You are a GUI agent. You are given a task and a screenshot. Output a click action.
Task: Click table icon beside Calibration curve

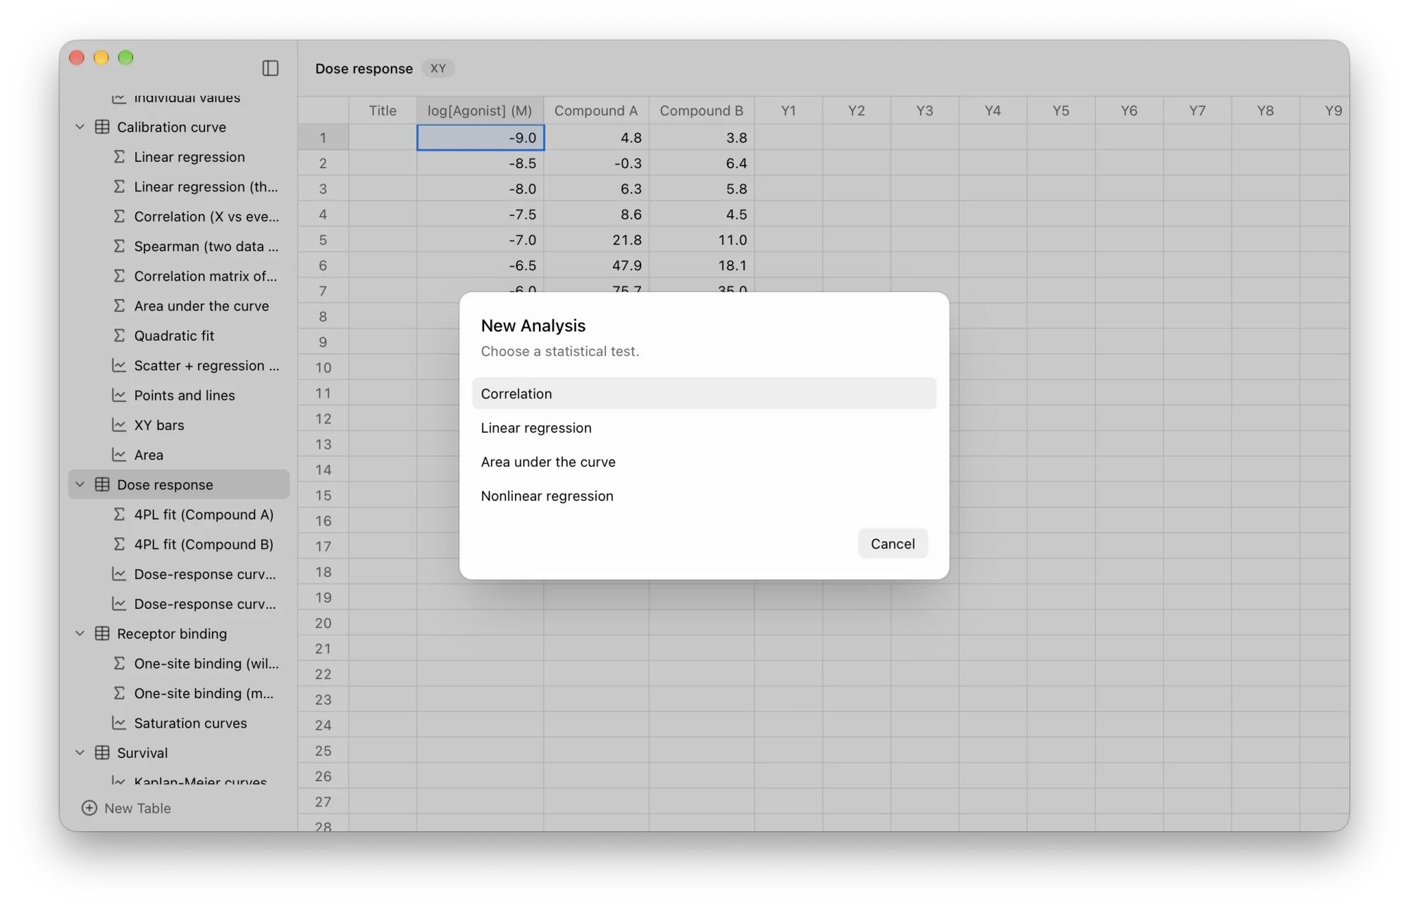pos(102,127)
